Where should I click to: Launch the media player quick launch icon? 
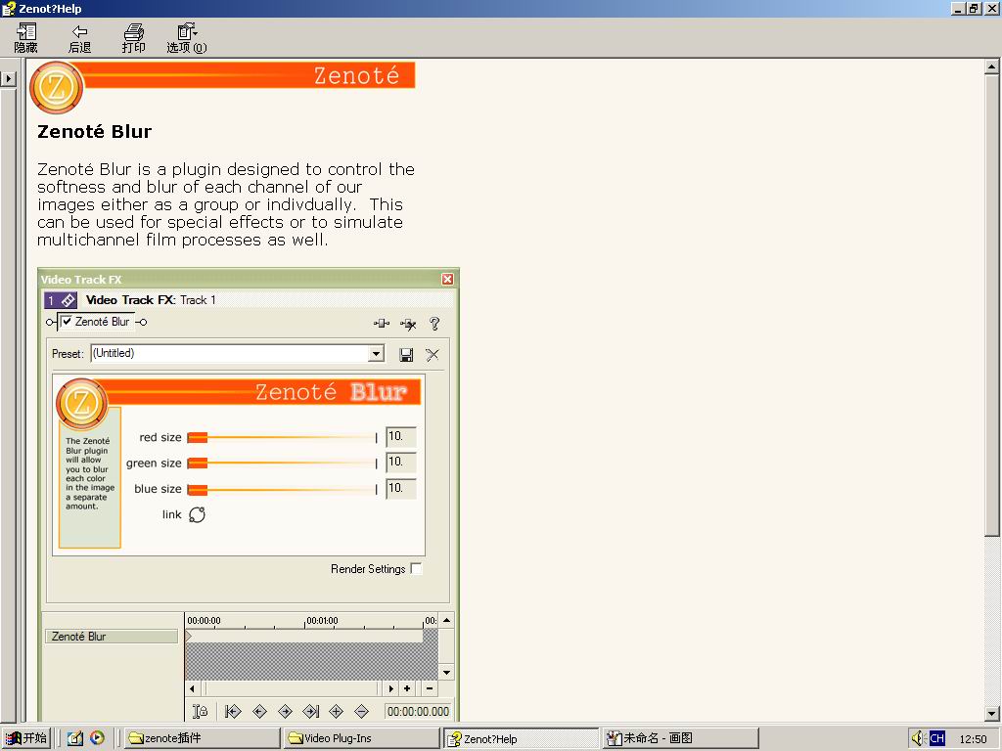click(97, 738)
